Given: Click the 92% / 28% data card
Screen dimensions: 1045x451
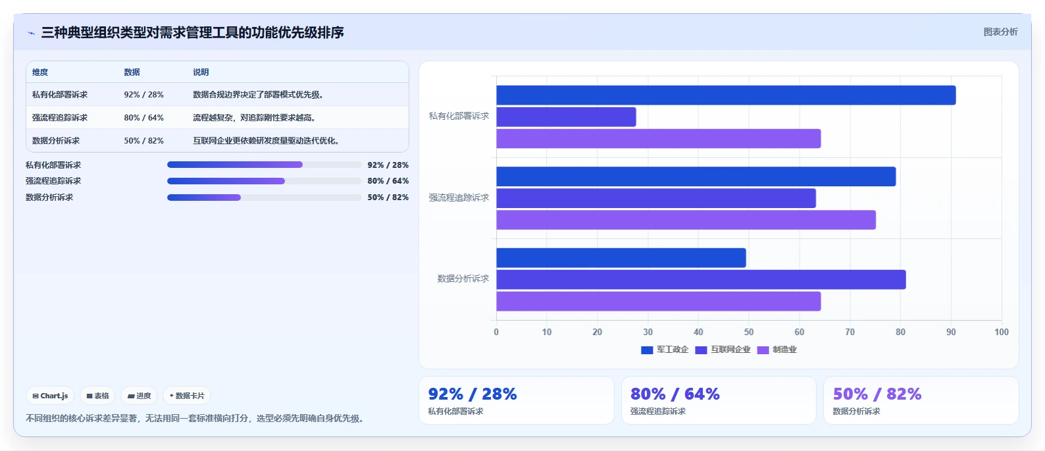Looking at the screenshot, I should coord(517,400).
